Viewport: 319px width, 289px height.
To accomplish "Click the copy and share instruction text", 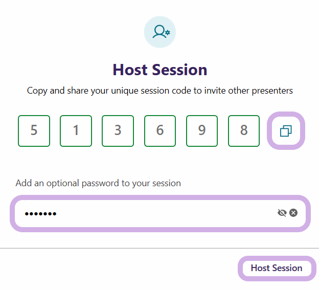I will (x=159, y=91).
